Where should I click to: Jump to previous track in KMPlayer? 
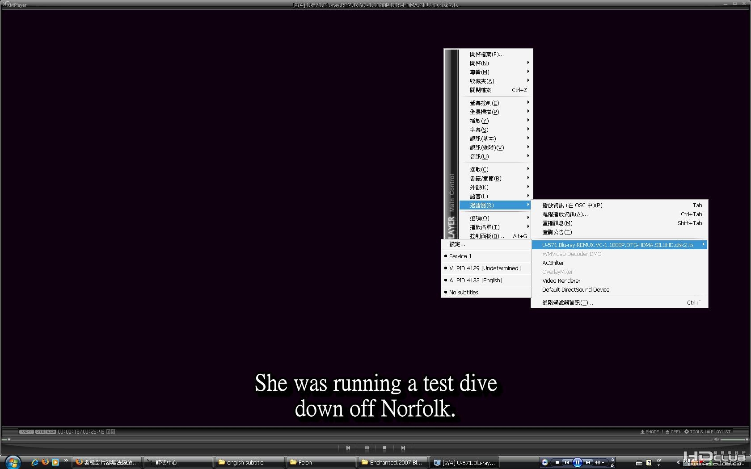tap(348, 448)
